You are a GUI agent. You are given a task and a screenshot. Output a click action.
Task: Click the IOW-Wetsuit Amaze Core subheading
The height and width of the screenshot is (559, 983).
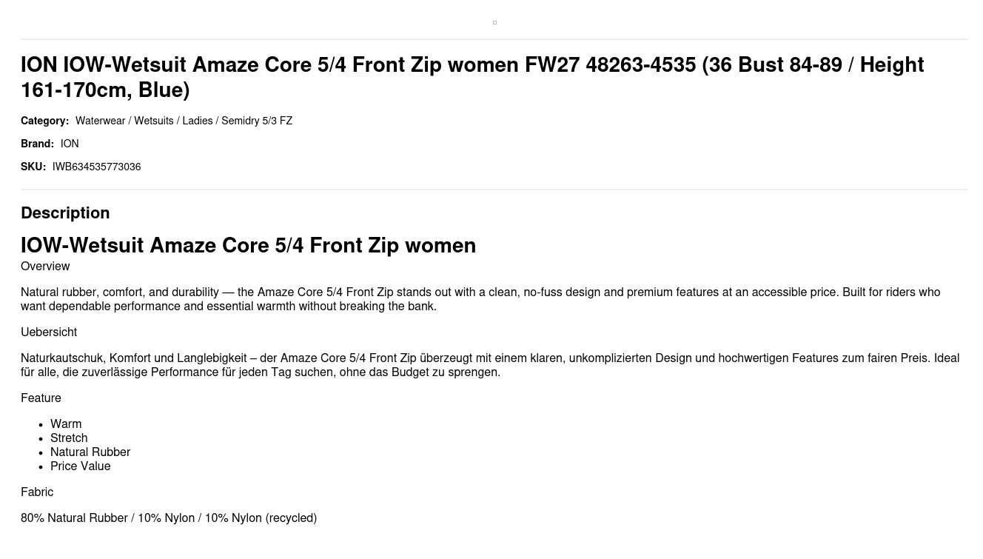coord(248,245)
